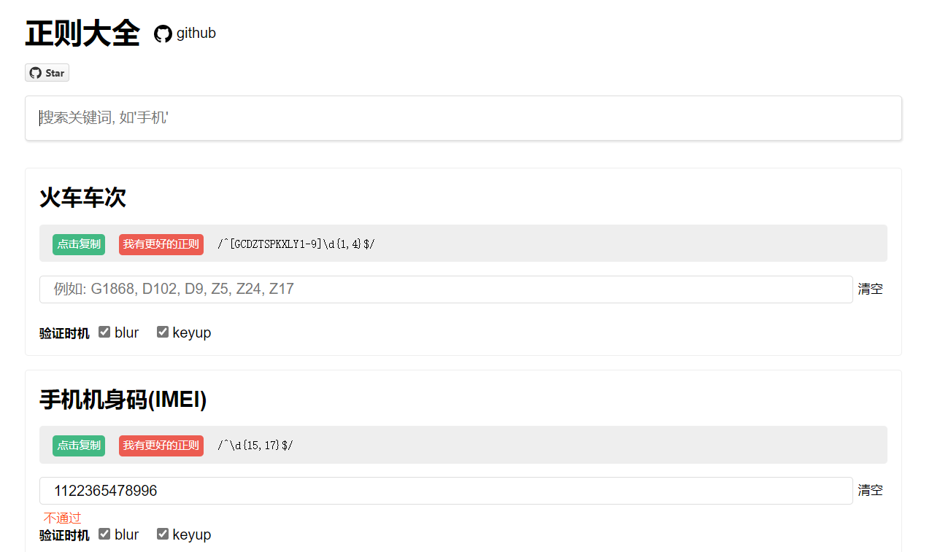
Task: Uncheck the blur checkbox under IMEI
Action: coord(104,534)
